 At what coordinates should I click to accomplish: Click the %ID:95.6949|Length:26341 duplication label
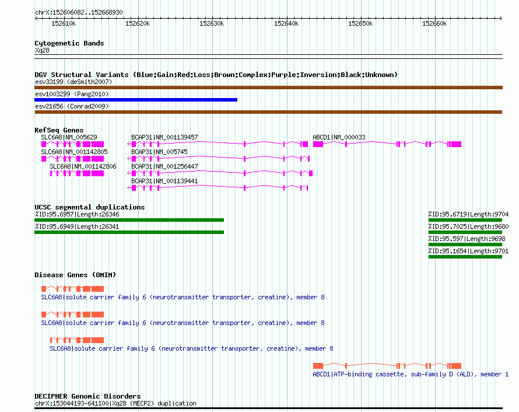77,226
